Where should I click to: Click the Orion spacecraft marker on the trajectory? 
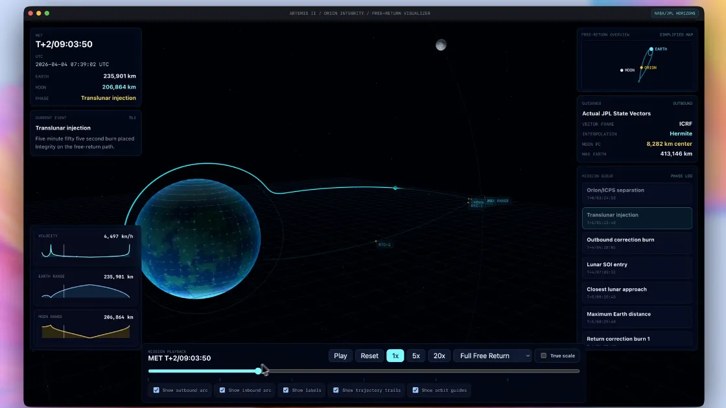(x=395, y=188)
